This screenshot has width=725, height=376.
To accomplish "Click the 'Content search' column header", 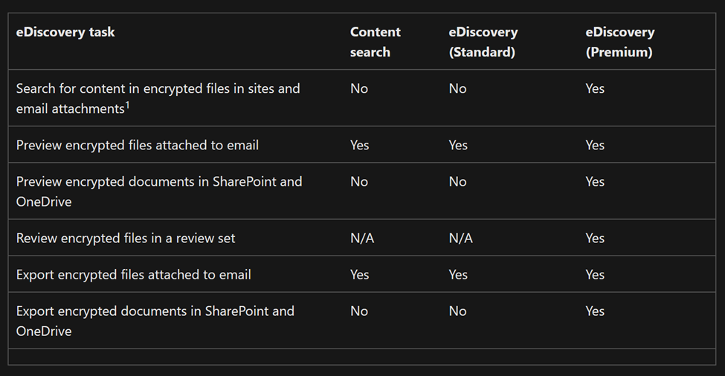I will click(x=375, y=42).
